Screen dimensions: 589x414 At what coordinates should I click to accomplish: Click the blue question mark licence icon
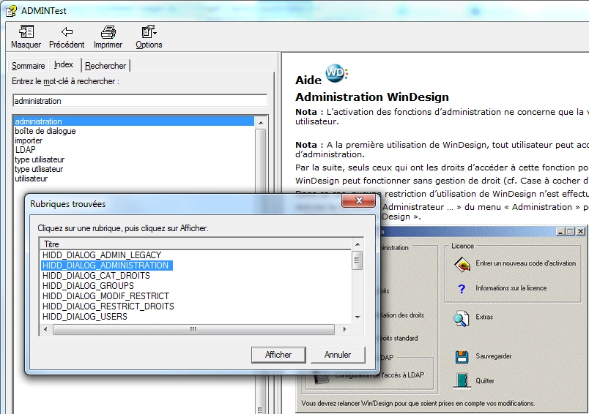pos(462,288)
